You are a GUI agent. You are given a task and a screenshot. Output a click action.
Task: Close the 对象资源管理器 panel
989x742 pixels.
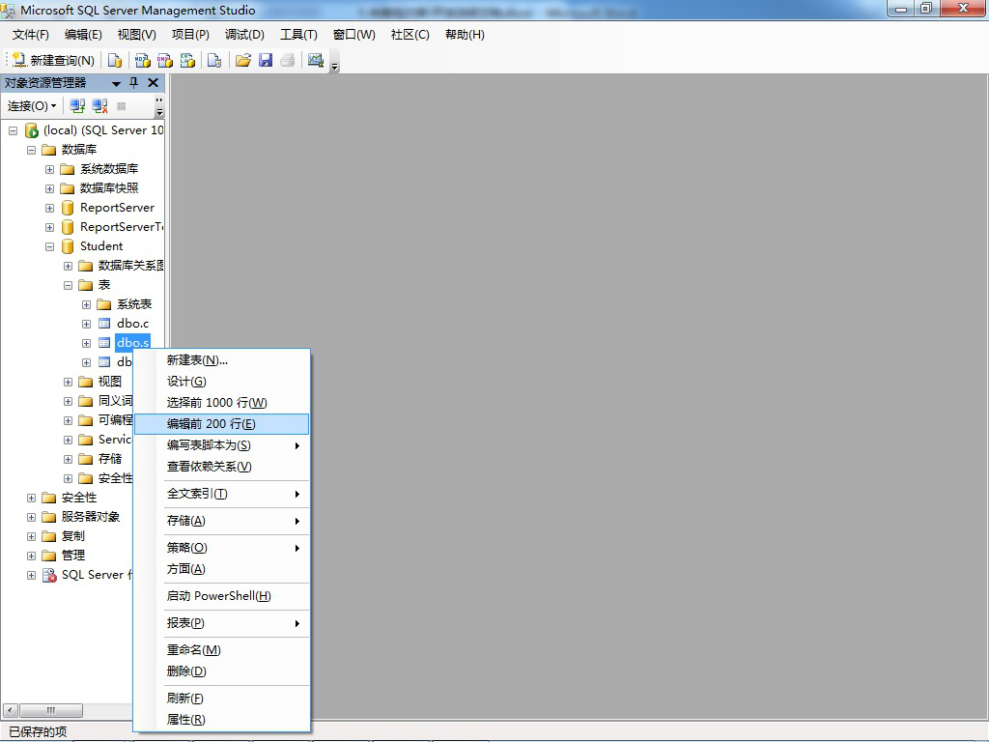(153, 83)
